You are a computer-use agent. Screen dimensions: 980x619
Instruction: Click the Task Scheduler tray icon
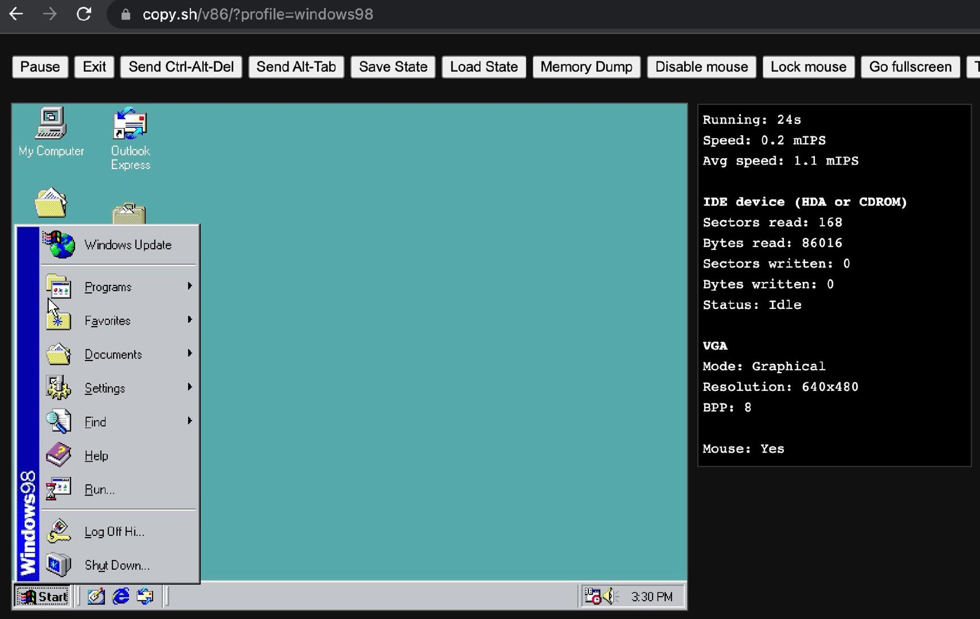point(592,596)
